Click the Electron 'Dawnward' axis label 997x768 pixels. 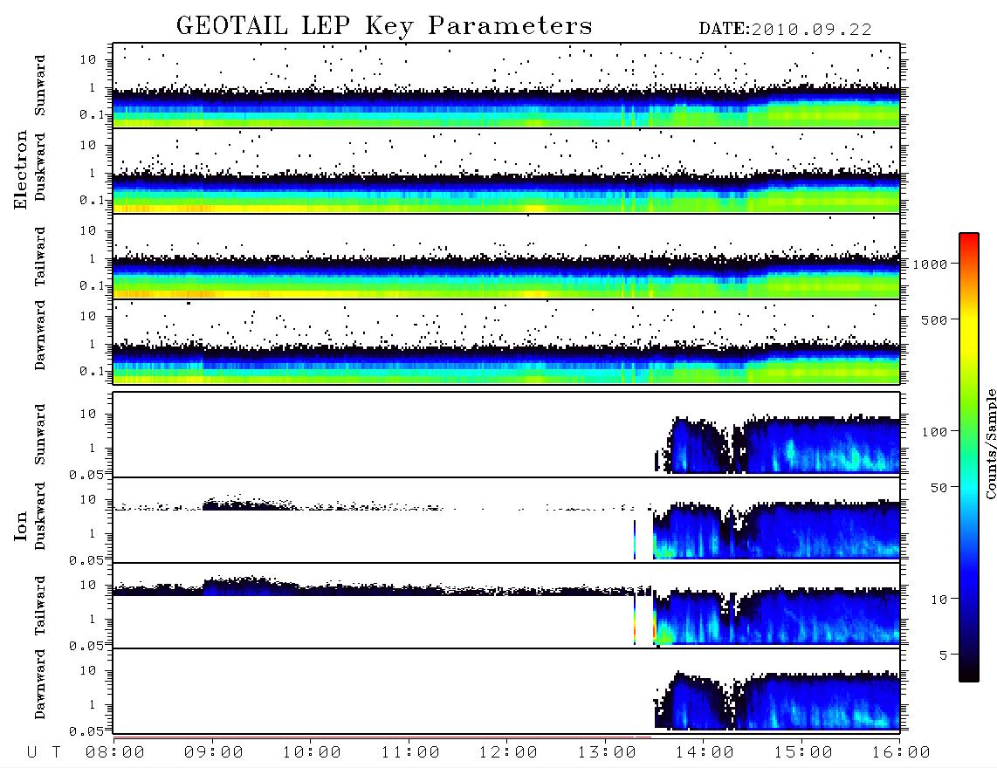[x=40, y=335]
